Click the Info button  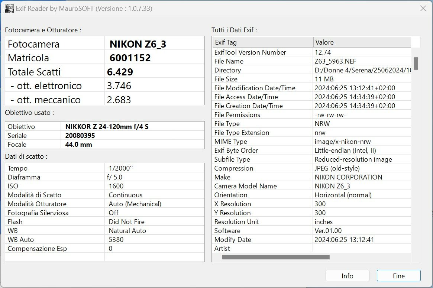pyautogui.click(x=348, y=276)
